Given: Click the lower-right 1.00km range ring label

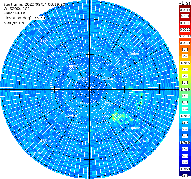Looking at the screenshot, I should pos(108,103).
